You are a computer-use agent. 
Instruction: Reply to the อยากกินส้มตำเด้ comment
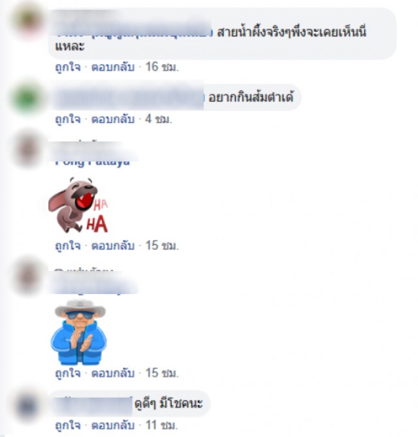[x=113, y=120]
